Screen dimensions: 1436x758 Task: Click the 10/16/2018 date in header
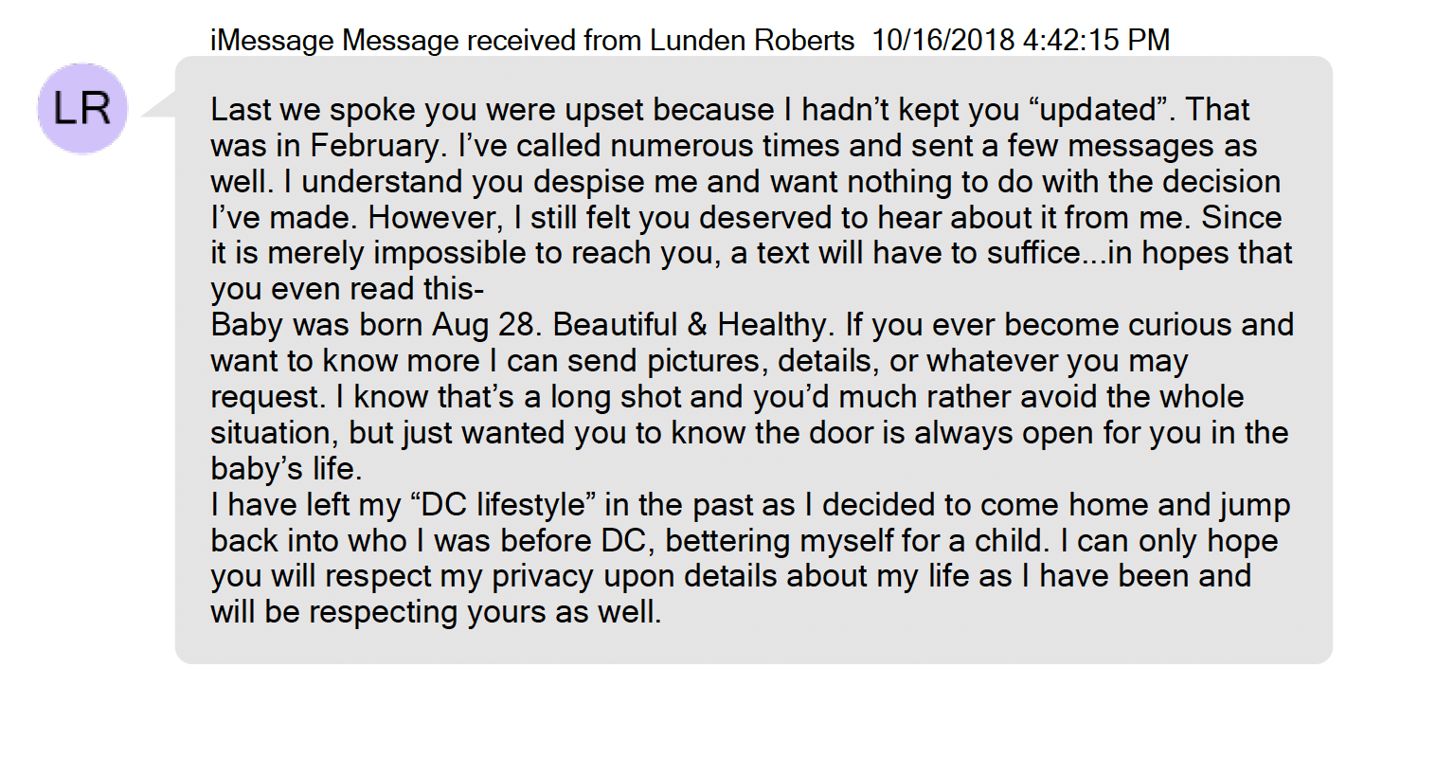(x=942, y=40)
